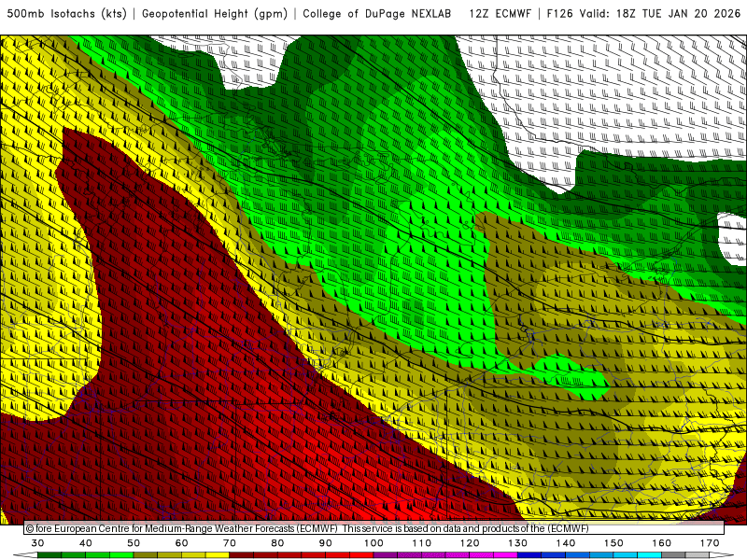This screenshot has height=560, width=747.
Task: Pick the olive 50-55 kt legend swatch
Action: [146, 554]
